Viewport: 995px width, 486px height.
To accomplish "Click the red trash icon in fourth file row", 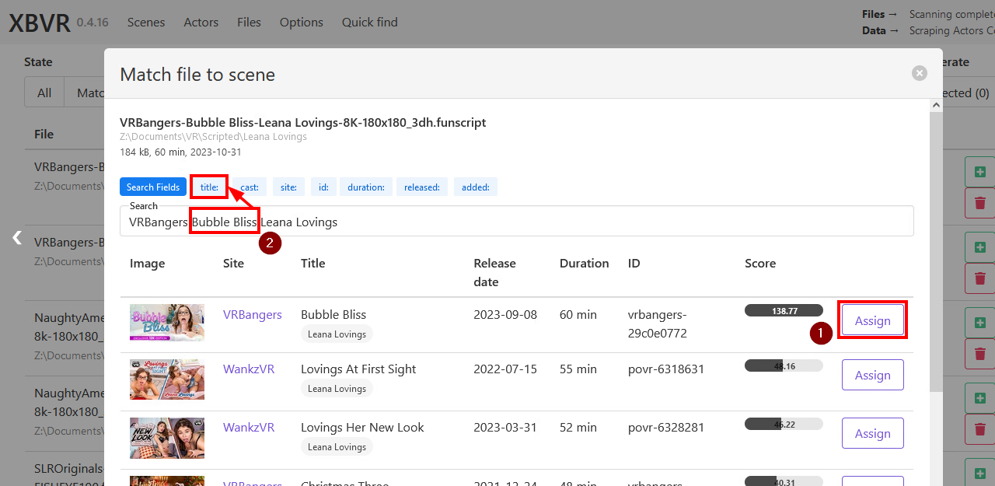I will point(979,428).
